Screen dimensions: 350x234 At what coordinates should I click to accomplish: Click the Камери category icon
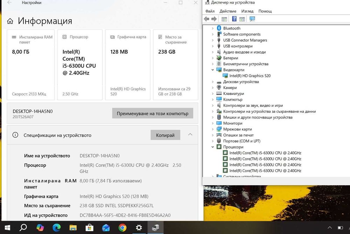[219, 88]
